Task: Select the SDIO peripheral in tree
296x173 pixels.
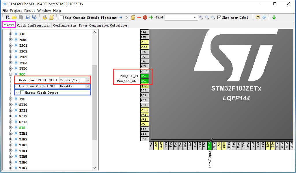Action: click(23, 105)
